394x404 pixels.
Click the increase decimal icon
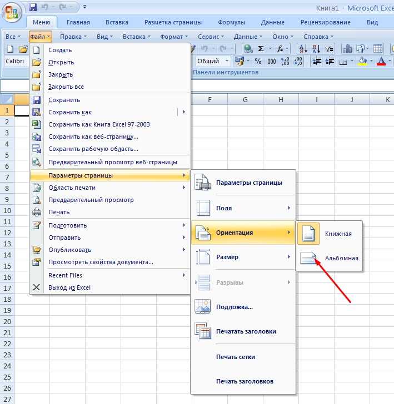285,61
